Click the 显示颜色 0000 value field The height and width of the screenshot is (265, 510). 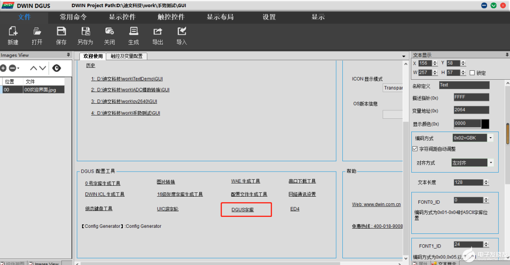[x=467, y=124]
